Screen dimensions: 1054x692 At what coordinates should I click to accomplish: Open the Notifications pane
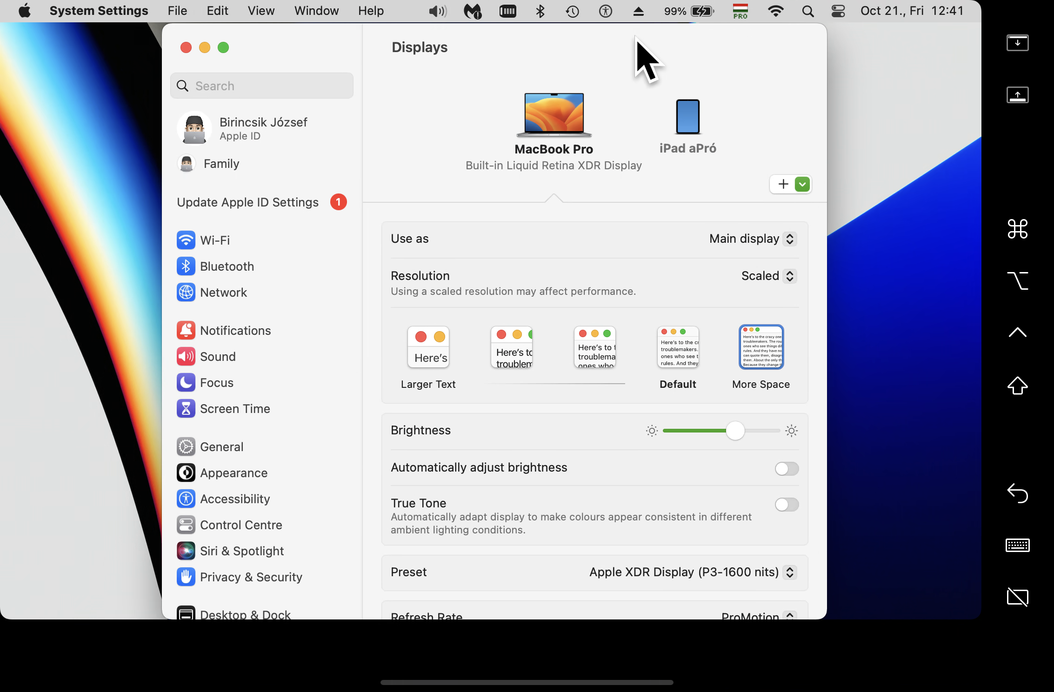[235, 331]
